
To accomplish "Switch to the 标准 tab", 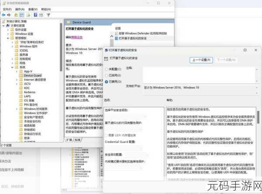I will (x=77, y=140).
